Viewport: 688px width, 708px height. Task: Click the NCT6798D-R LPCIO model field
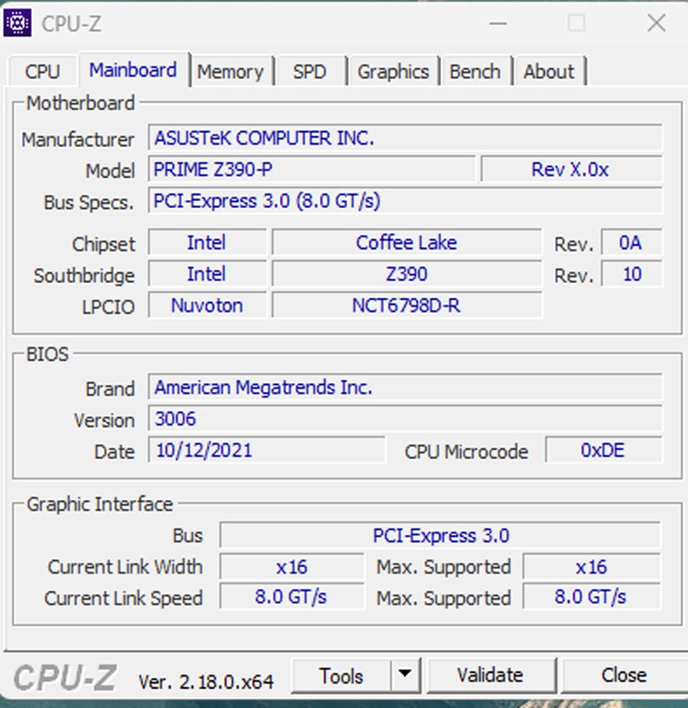click(407, 306)
